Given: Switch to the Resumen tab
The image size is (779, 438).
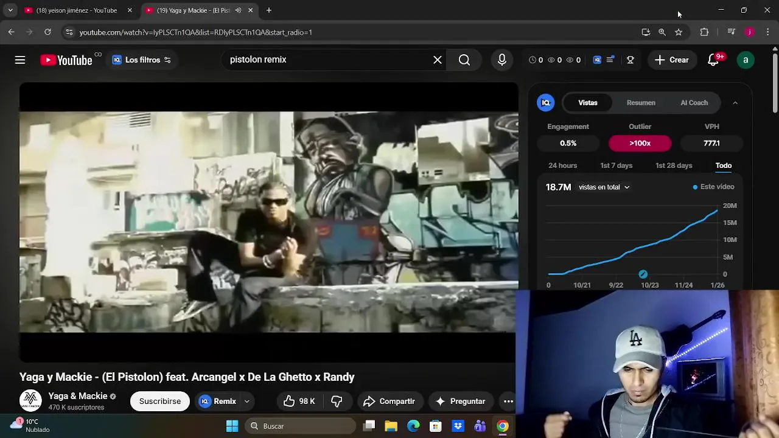Looking at the screenshot, I should 641,103.
